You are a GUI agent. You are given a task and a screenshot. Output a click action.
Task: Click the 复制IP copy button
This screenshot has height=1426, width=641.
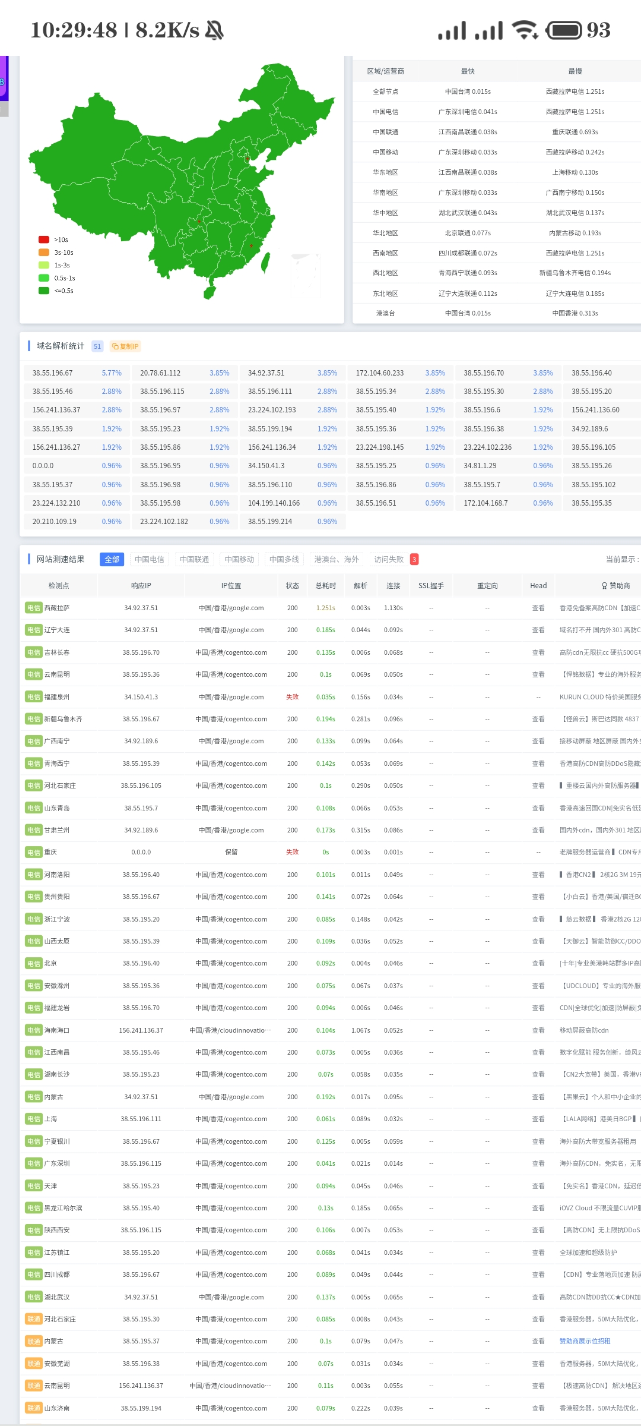click(125, 346)
